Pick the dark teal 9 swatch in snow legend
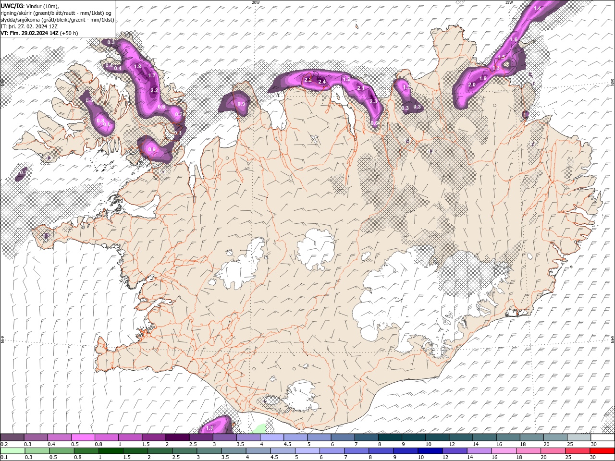Image resolution: width=615 pixels, height=461 pixels. (414, 437)
